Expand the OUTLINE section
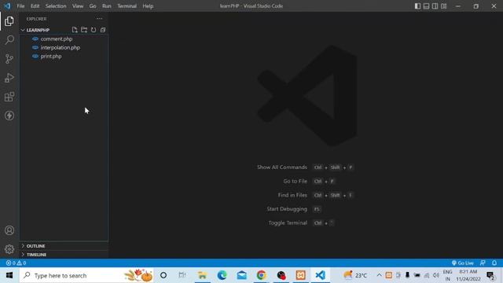This screenshot has height=283, width=503. [64, 246]
